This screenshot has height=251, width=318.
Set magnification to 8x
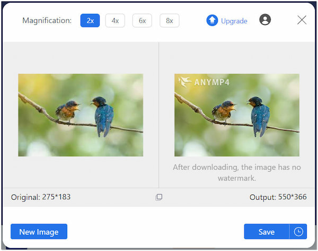169,21
